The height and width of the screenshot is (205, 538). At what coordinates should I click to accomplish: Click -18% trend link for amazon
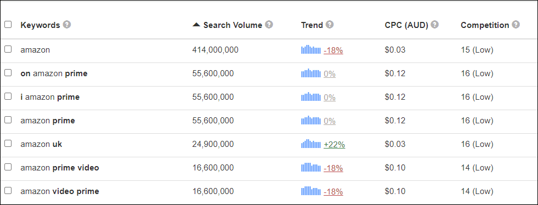coord(333,50)
